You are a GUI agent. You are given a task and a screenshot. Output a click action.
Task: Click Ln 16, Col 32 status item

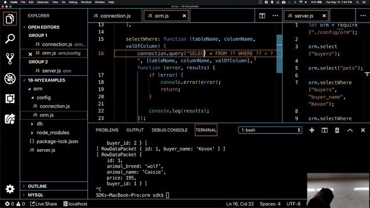click(x=240, y=204)
